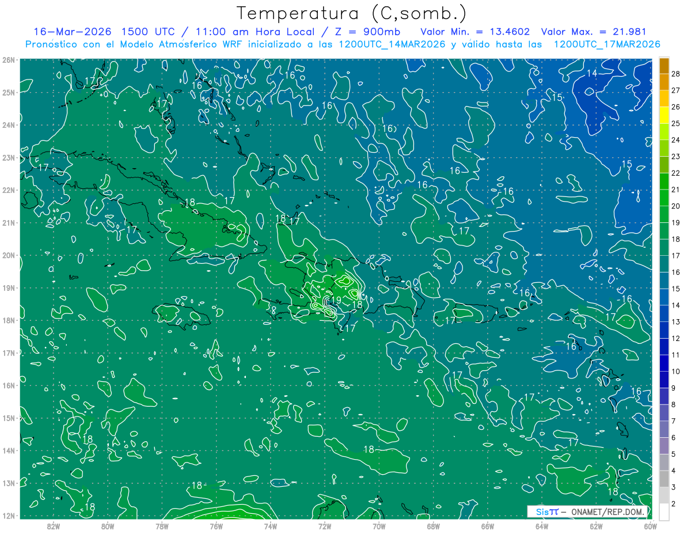The width and height of the screenshot is (691, 534).
Task: Click the 25N latitude axis label
Action: pos(9,92)
